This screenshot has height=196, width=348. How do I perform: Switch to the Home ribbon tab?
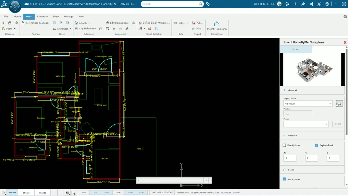click(17, 16)
